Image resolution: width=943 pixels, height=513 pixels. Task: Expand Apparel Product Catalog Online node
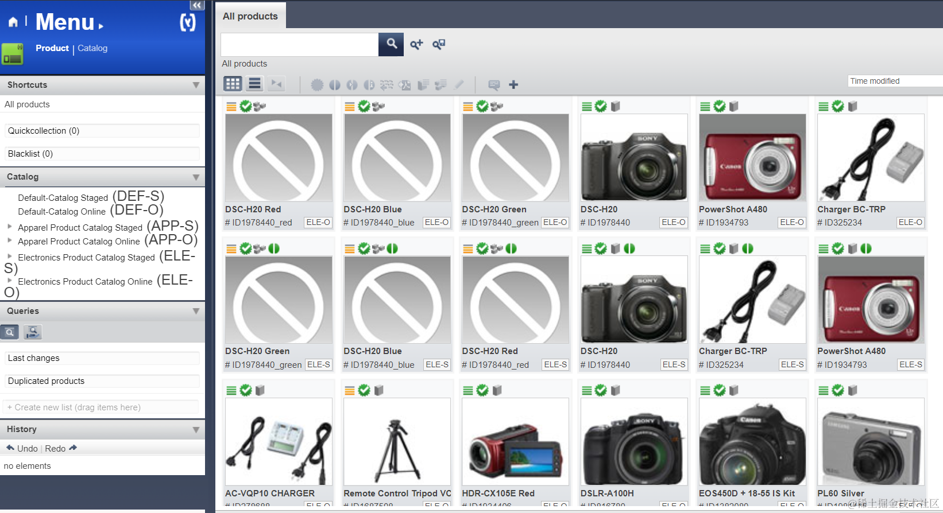click(x=9, y=240)
